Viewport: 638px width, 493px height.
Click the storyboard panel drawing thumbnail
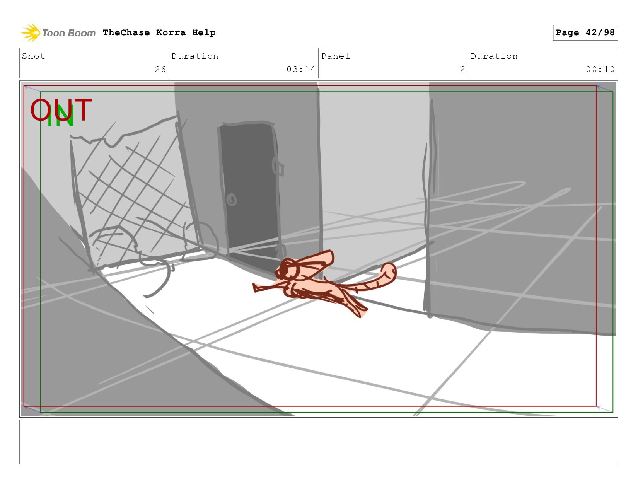[318, 249]
